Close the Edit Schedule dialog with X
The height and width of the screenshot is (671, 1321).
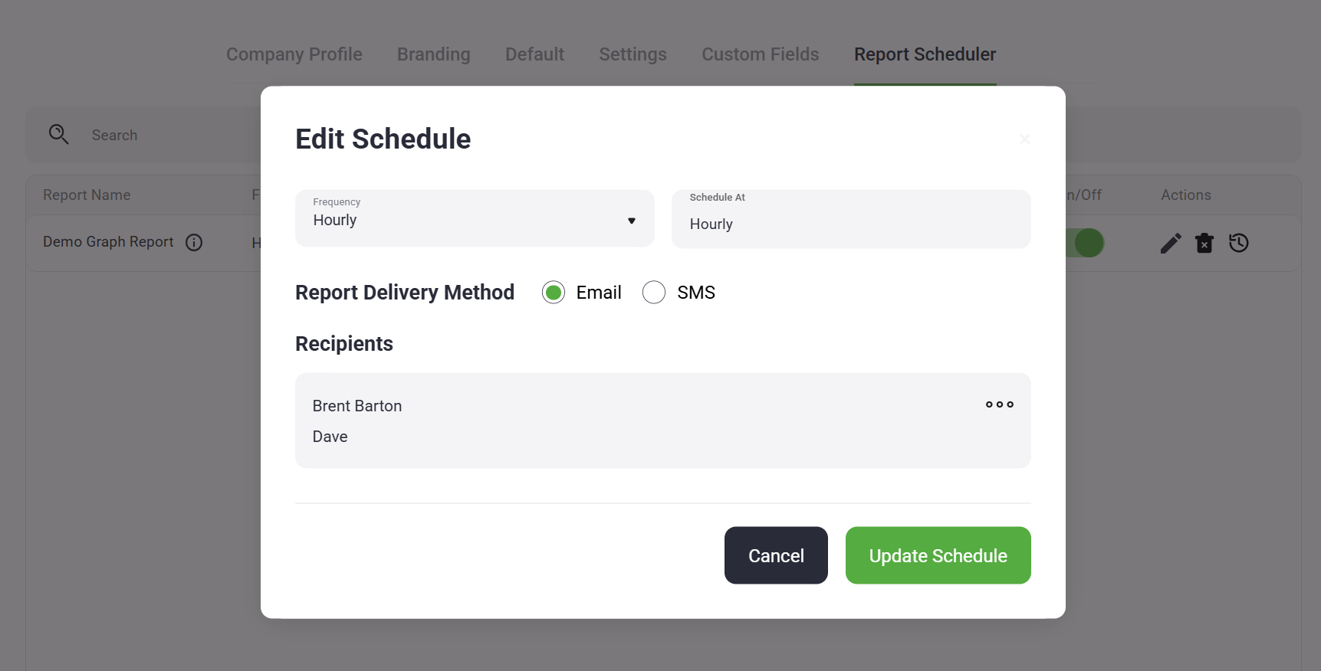pos(1024,139)
